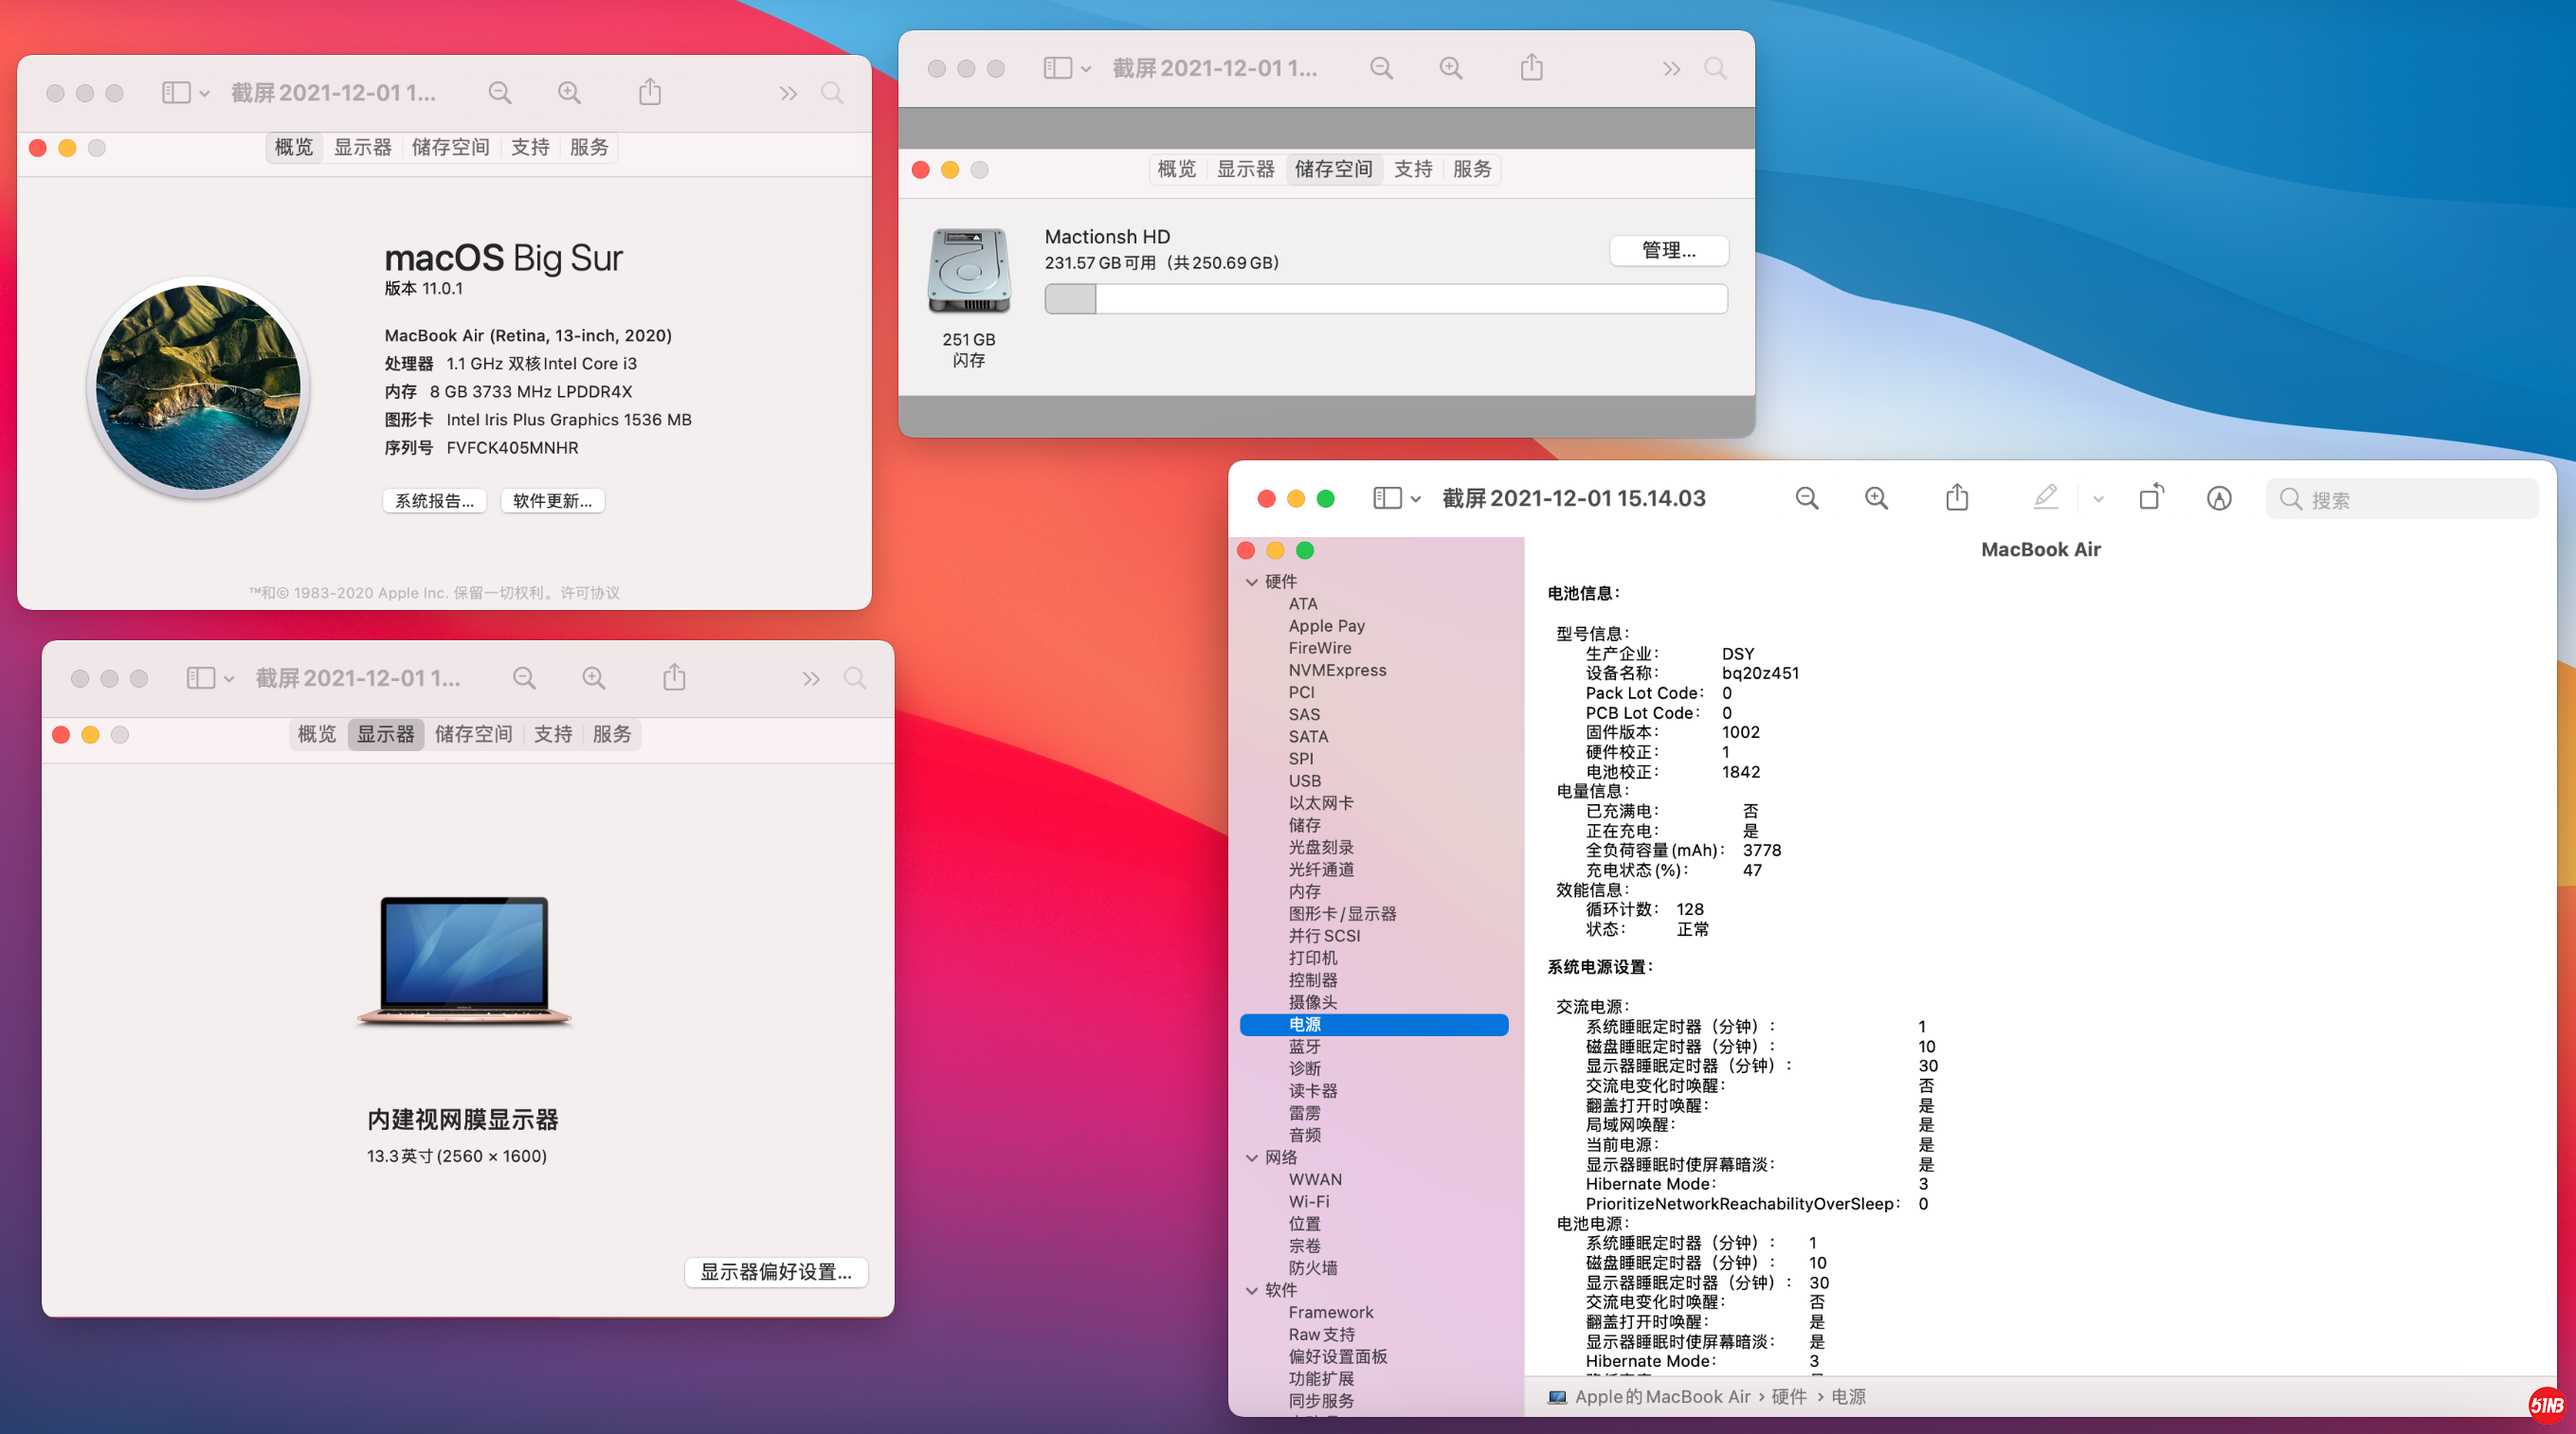Show more toolbar items in storage window
The image size is (2576, 1434).
pyautogui.click(x=1671, y=68)
